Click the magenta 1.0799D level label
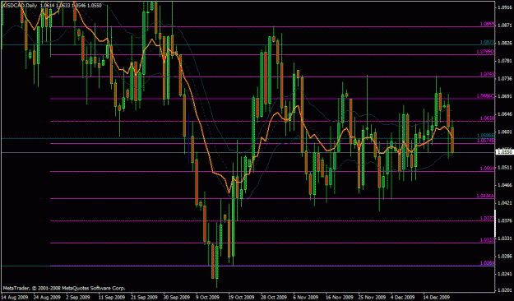This screenshot has width=514, height=301. [x=485, y=52]
